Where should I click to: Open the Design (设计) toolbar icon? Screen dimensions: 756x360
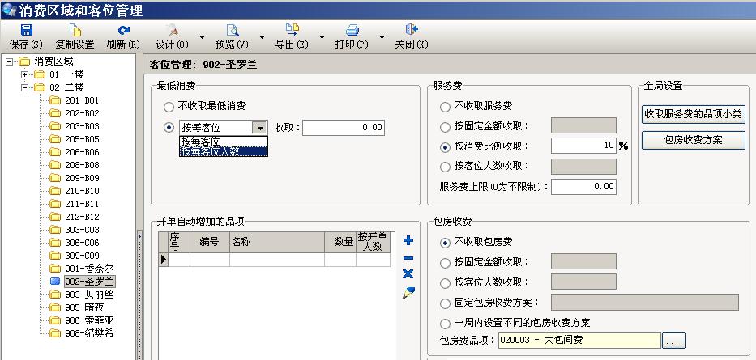pyautogui.click(x=171, y=30)
